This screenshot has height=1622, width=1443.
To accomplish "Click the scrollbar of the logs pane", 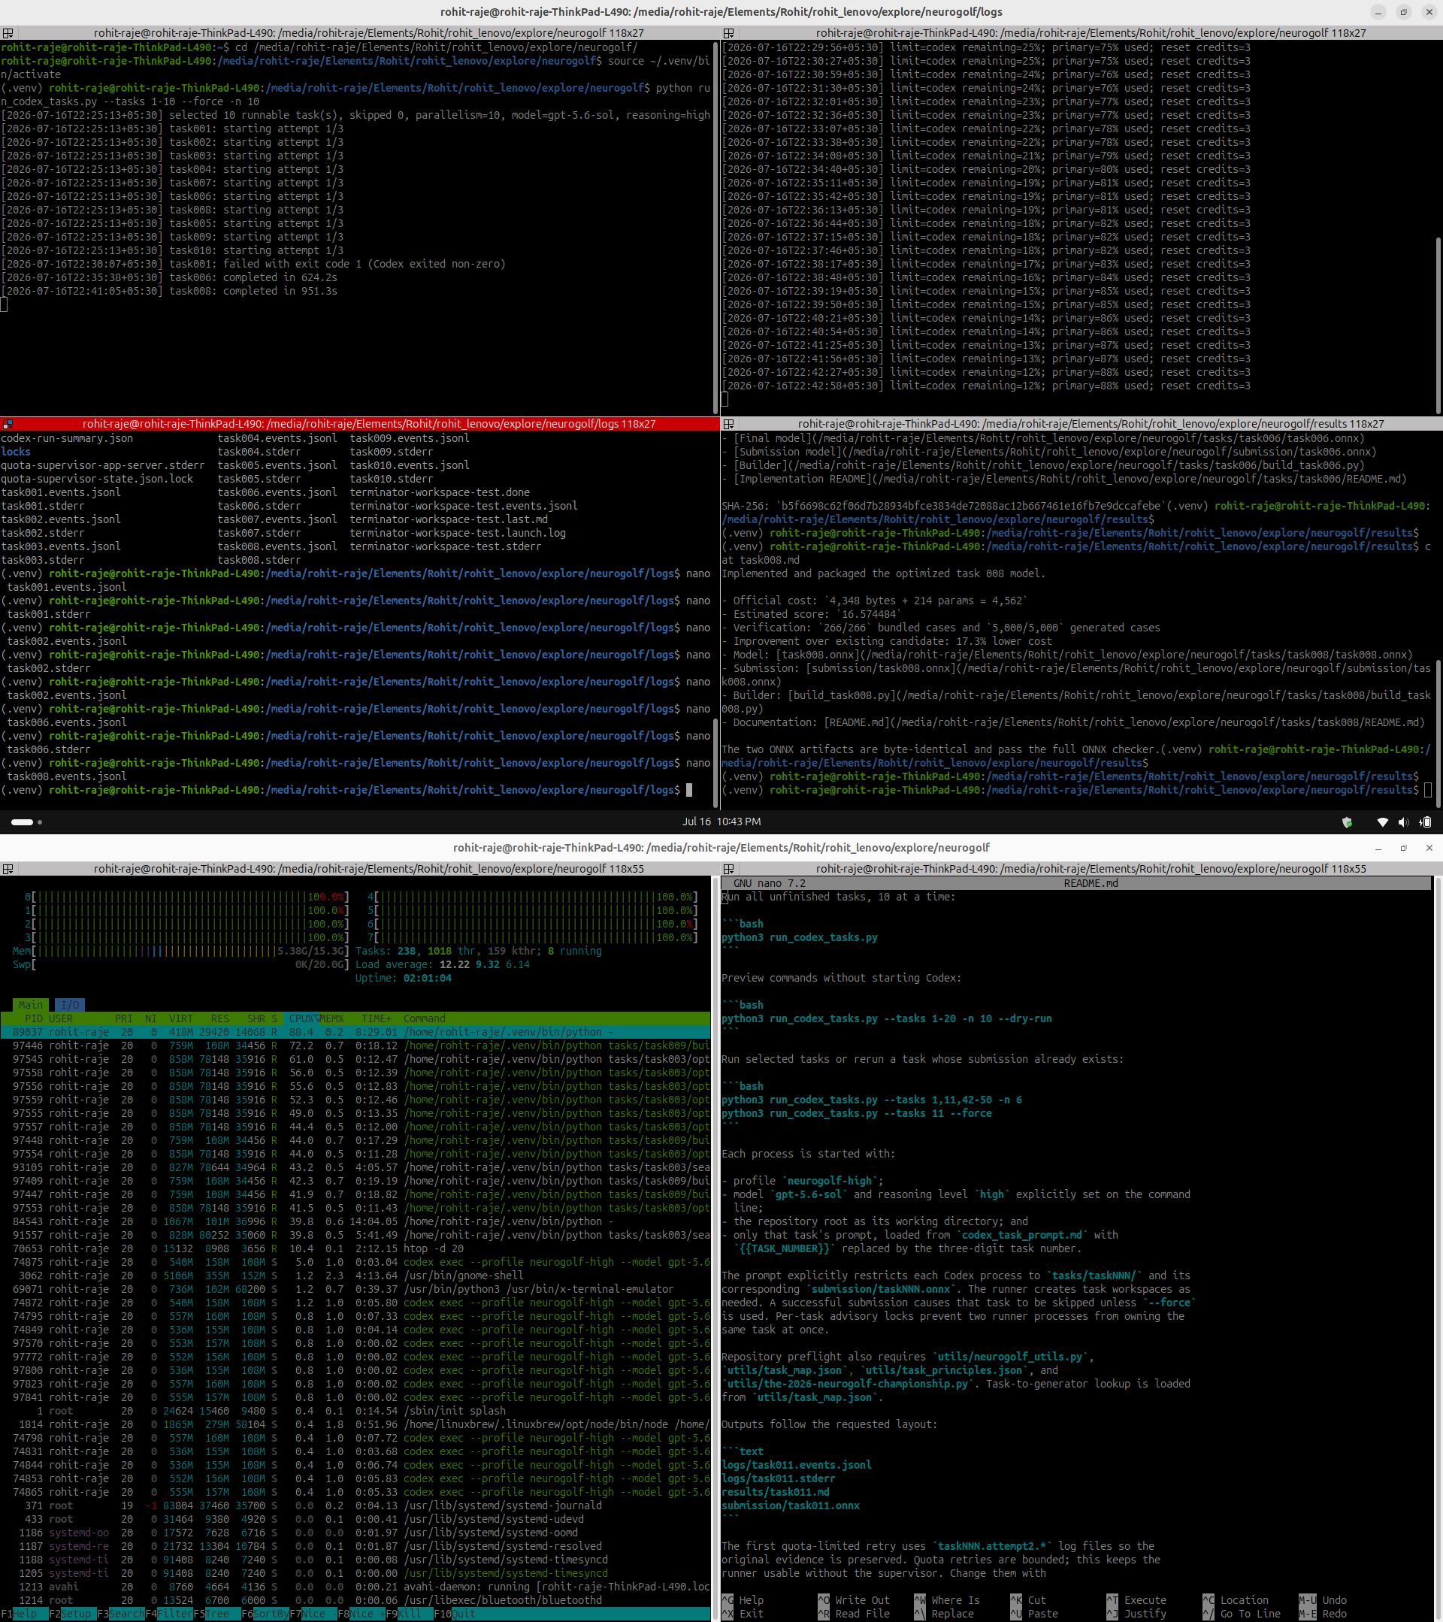I will pos(716,762).
